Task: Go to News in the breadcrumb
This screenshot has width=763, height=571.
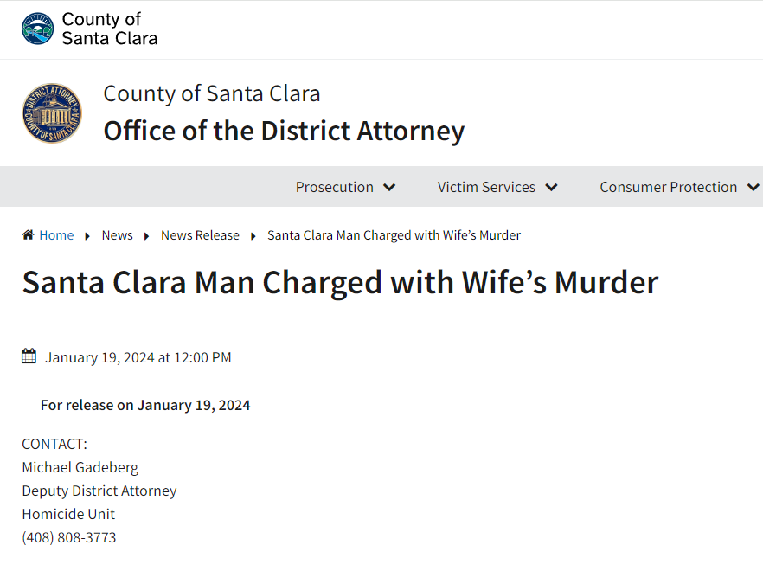Action: coord(117,235)
